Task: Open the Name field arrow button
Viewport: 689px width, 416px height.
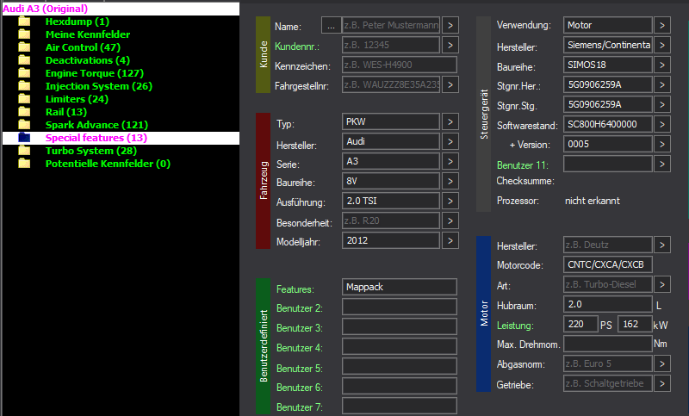Action: (450, 26)
